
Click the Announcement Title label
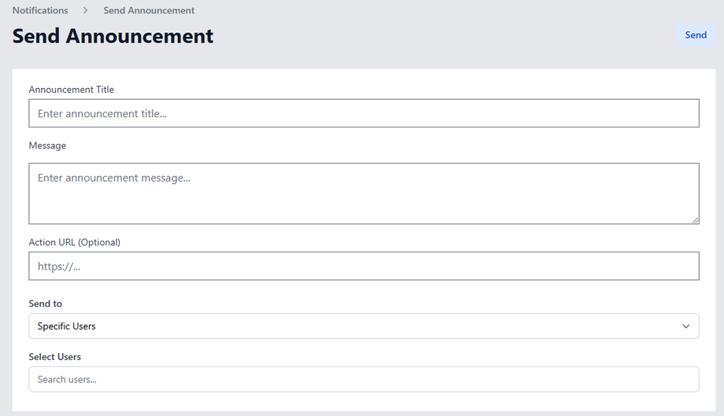click(72, 90)
